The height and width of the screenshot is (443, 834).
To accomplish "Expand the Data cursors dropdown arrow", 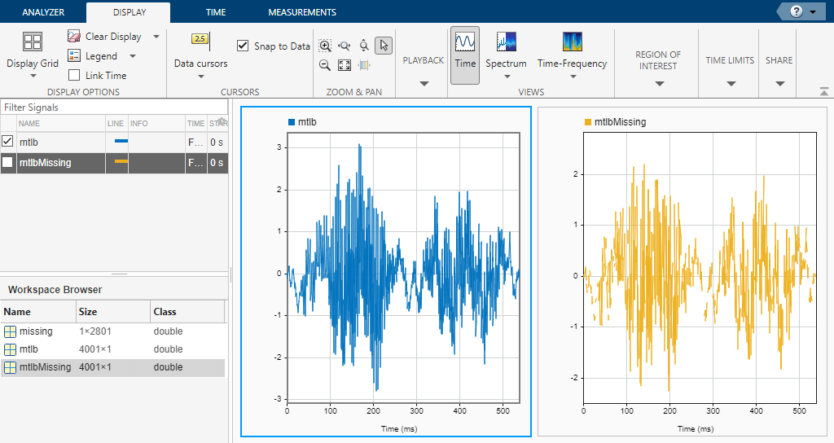I will click(201, 77).
